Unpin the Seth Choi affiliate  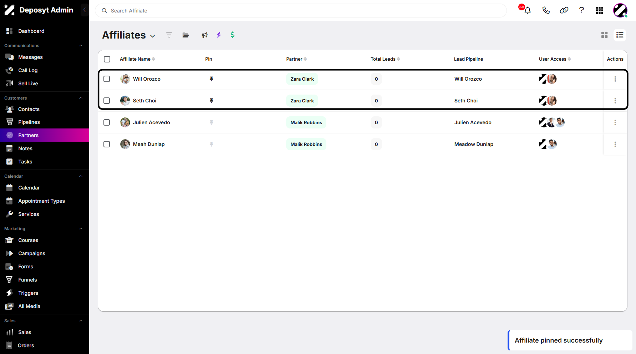212,101
